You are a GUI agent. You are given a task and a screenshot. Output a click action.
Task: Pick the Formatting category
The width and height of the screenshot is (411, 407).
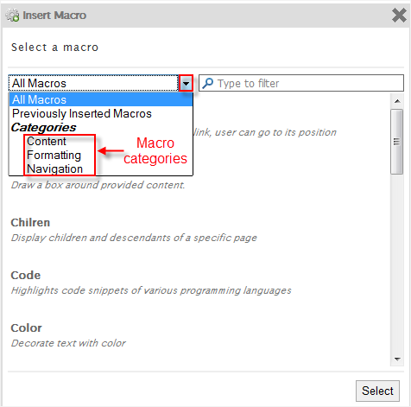(54, 155)
